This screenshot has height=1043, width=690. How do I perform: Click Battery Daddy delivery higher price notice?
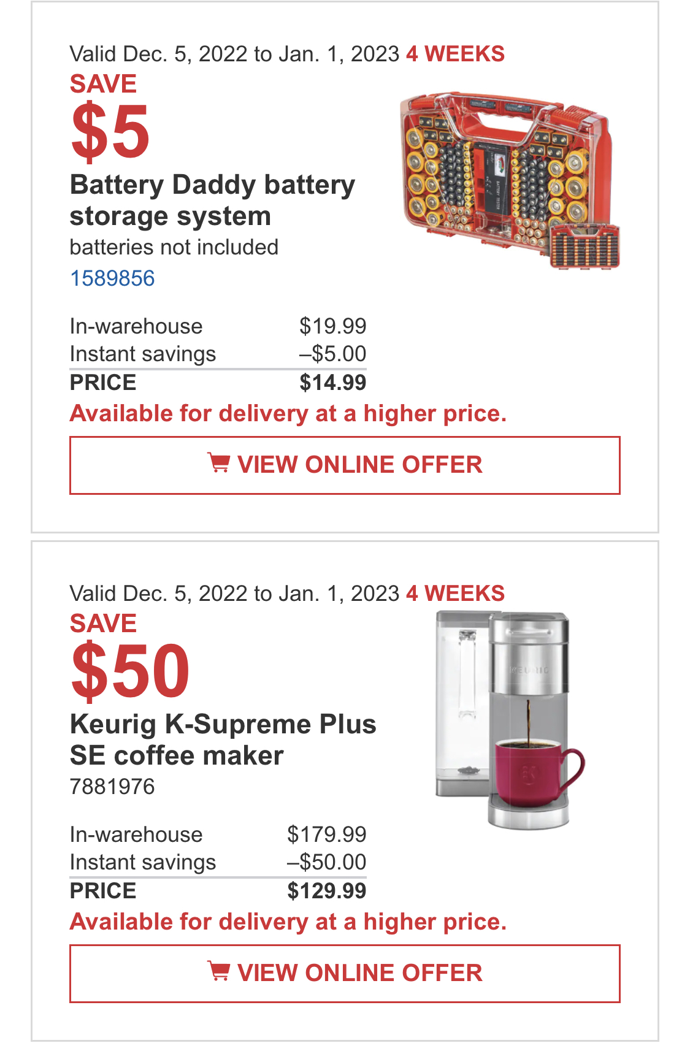point(288,414)
